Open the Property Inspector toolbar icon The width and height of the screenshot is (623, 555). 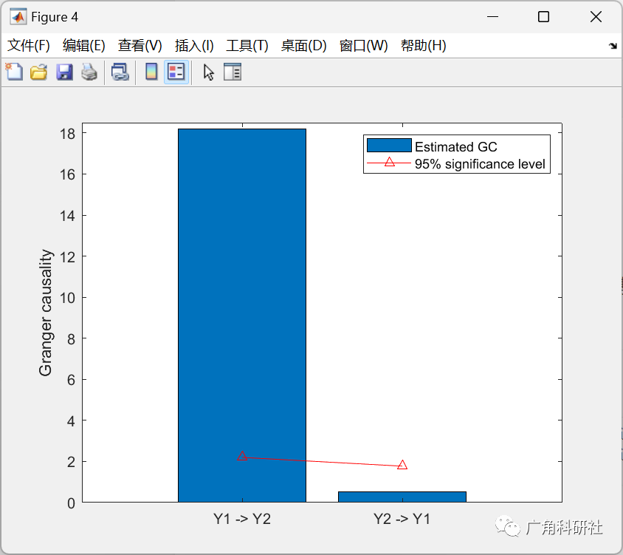pyautogui.click(x=233, y=72)
